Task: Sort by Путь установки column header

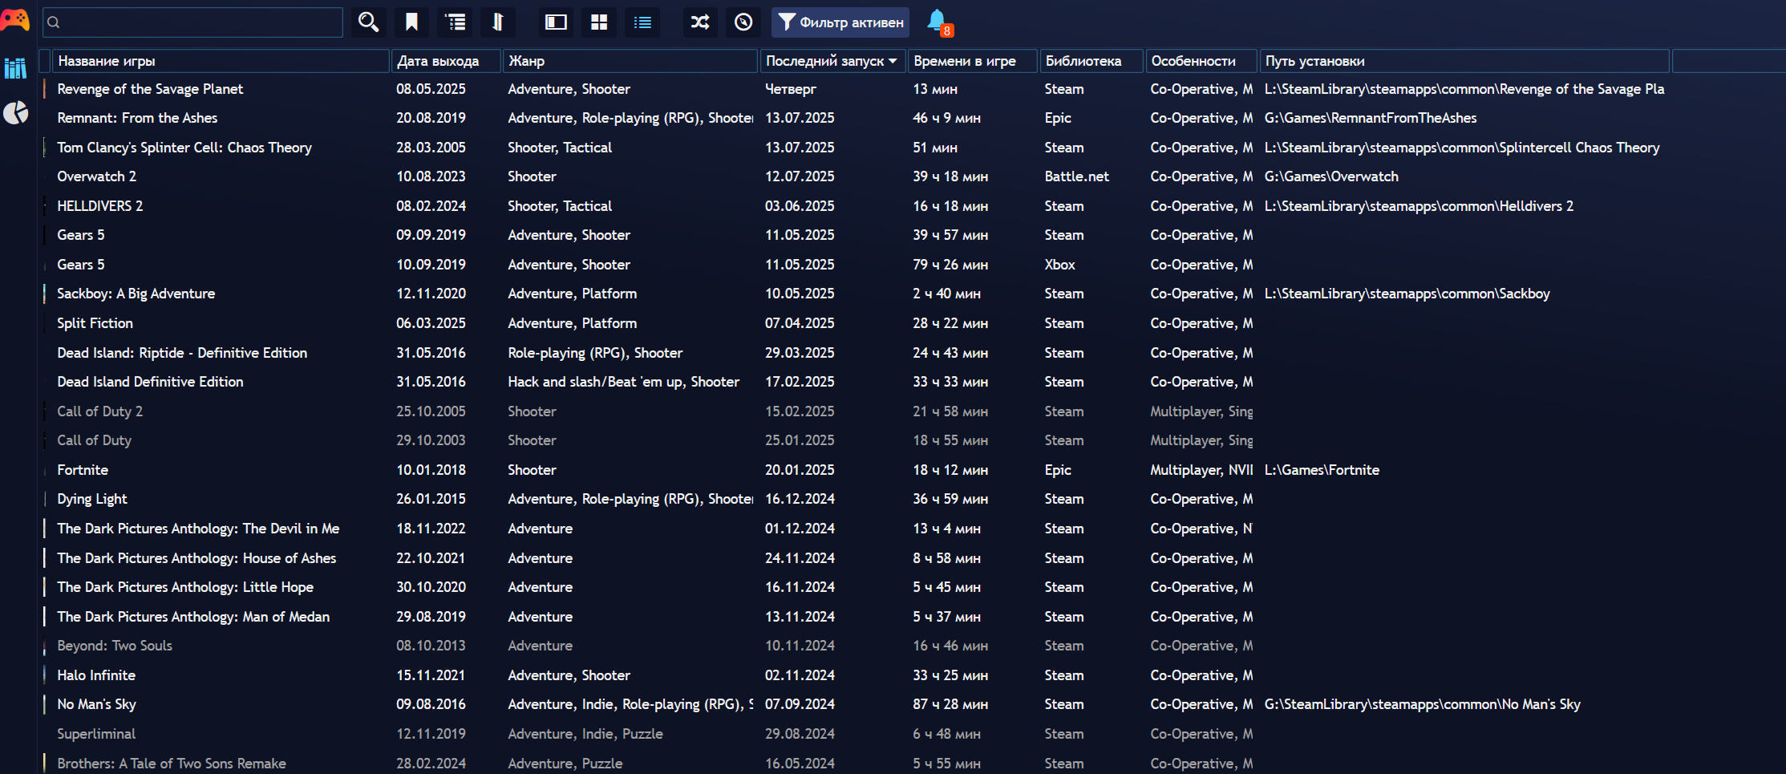Action: [1464, 61]
